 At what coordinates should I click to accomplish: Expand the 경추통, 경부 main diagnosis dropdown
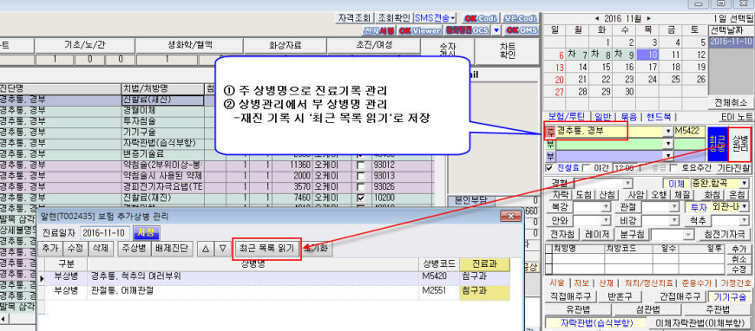point(668,132)
